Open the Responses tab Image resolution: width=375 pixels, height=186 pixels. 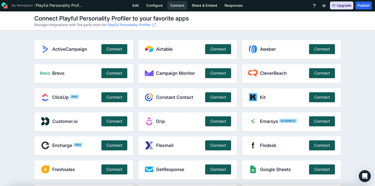pyautogui.click(x=233, y=5)
